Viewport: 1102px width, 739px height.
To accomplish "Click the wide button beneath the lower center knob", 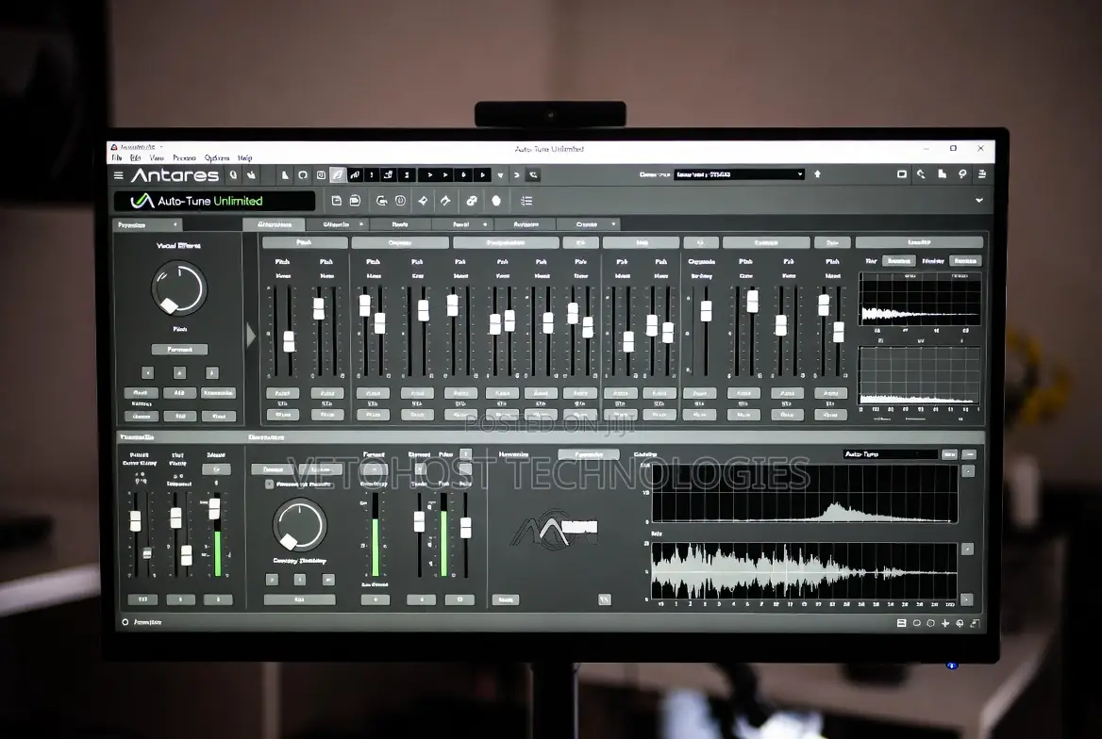I will (x=299, y=599).
